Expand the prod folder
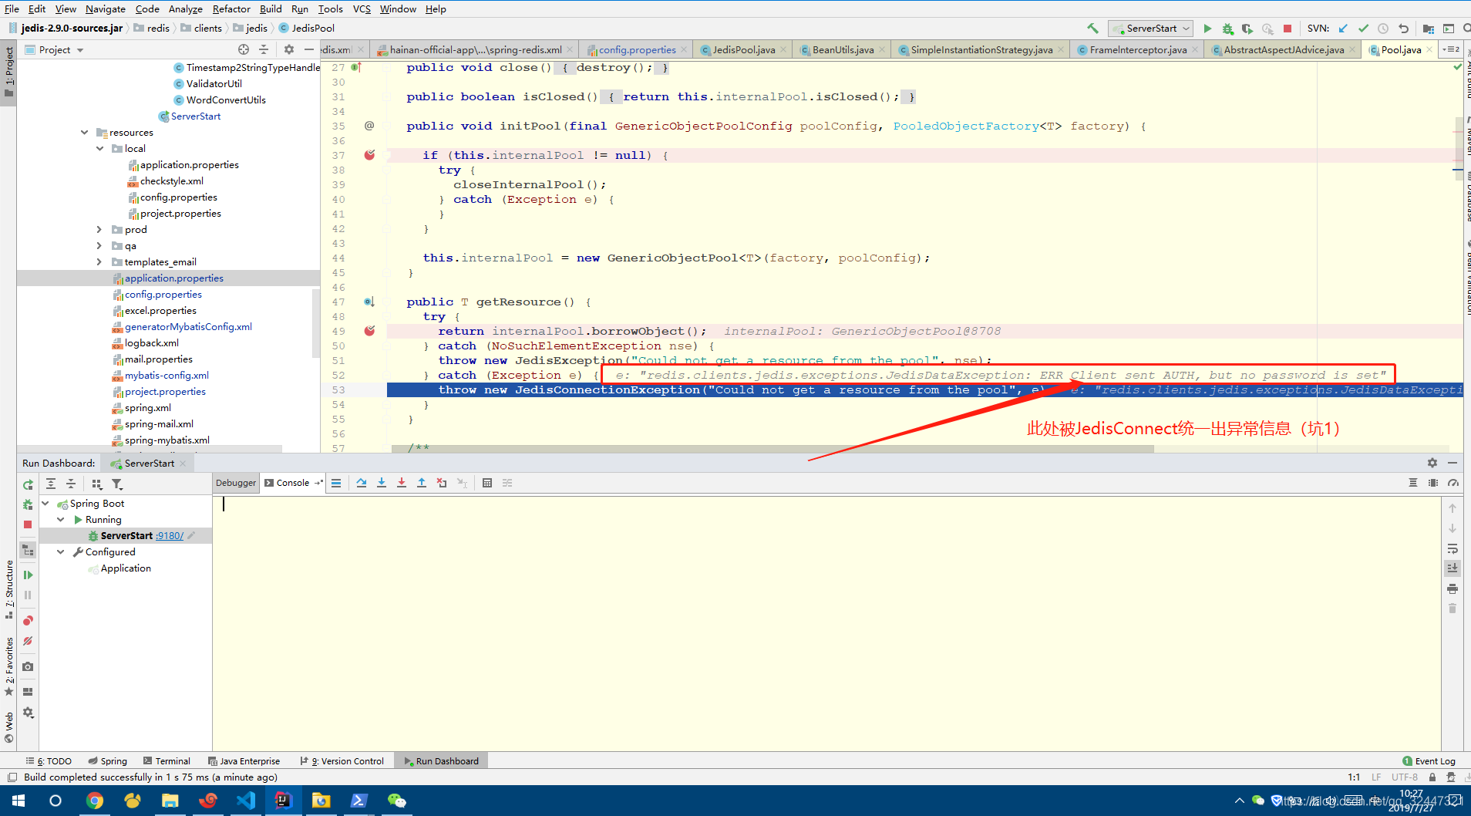 [99, 230]
